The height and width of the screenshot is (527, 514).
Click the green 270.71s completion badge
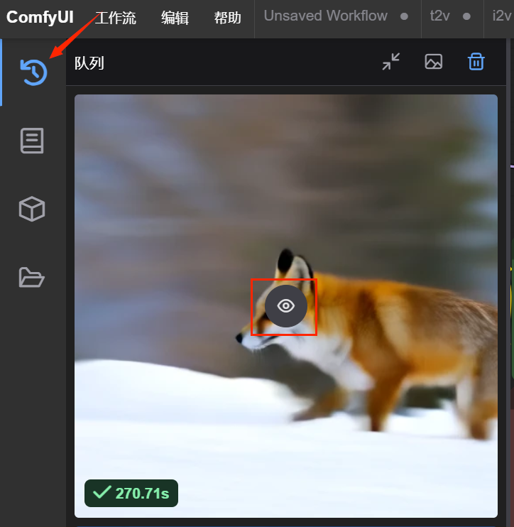tap(131, 493)
